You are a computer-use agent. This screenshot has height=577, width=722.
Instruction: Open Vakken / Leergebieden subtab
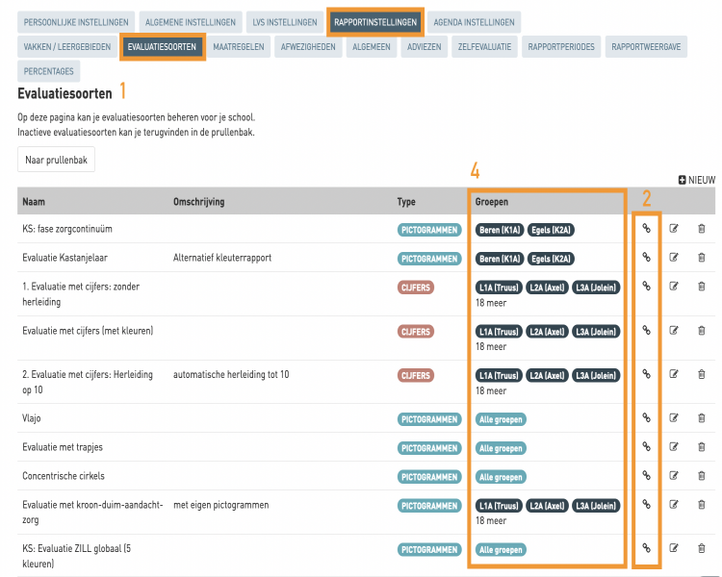pos(67,47)
